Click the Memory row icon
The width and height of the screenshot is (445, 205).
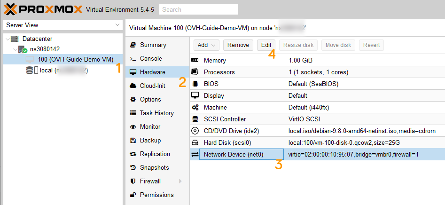pyautogui.click(x=195, y=61)
